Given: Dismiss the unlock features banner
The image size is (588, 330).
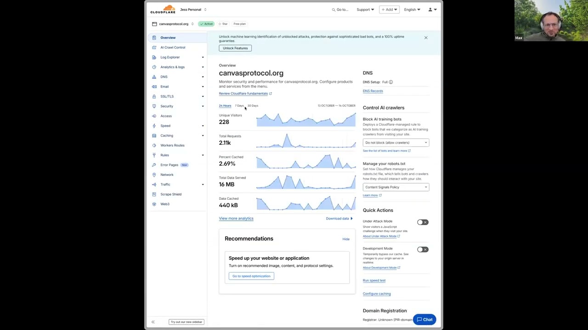Looking at the screenshot, I should click(426, 38).
